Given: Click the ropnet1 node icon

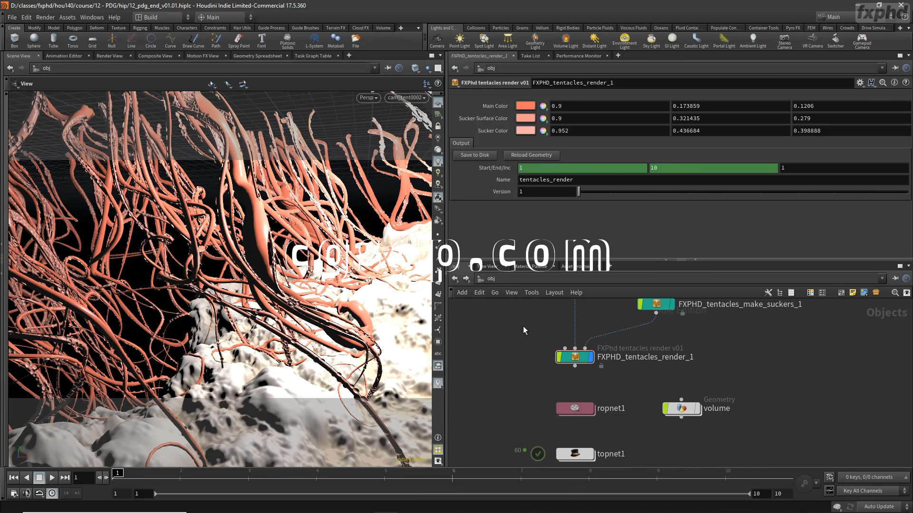Looking at the screenshot, I should pyautogui.click(x=575, y=408).
